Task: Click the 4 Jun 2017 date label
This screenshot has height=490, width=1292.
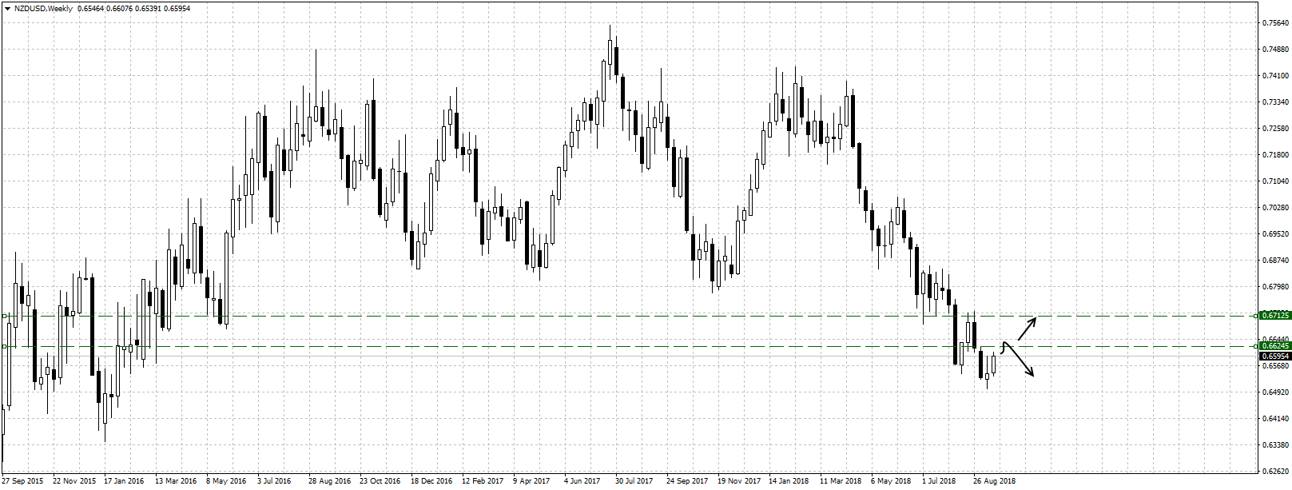Action: point(582,481)
